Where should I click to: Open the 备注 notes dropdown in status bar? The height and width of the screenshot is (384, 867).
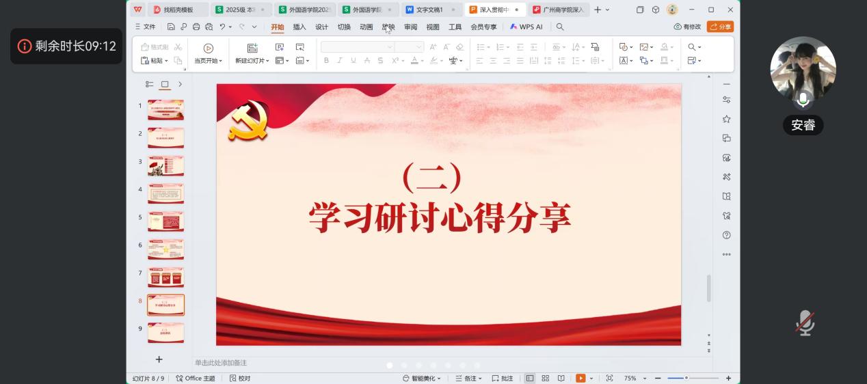click(469, 378)
